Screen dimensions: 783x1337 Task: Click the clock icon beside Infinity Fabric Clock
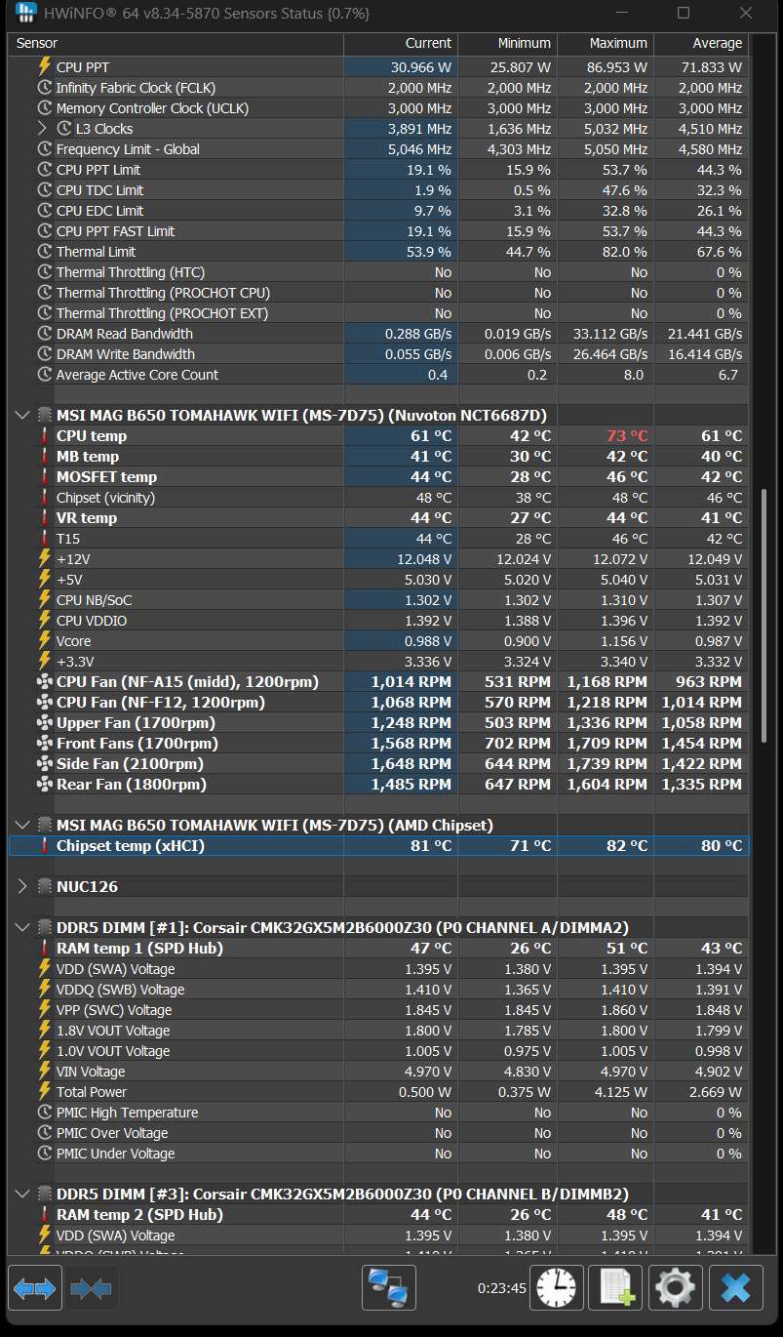point(44,88)
